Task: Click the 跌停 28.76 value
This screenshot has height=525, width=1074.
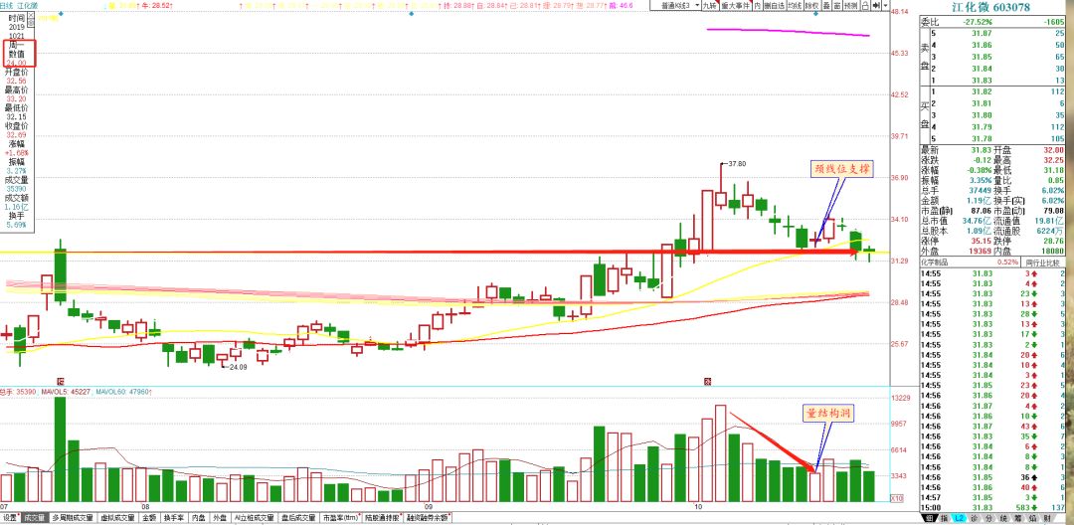Action: point(1054,241)
